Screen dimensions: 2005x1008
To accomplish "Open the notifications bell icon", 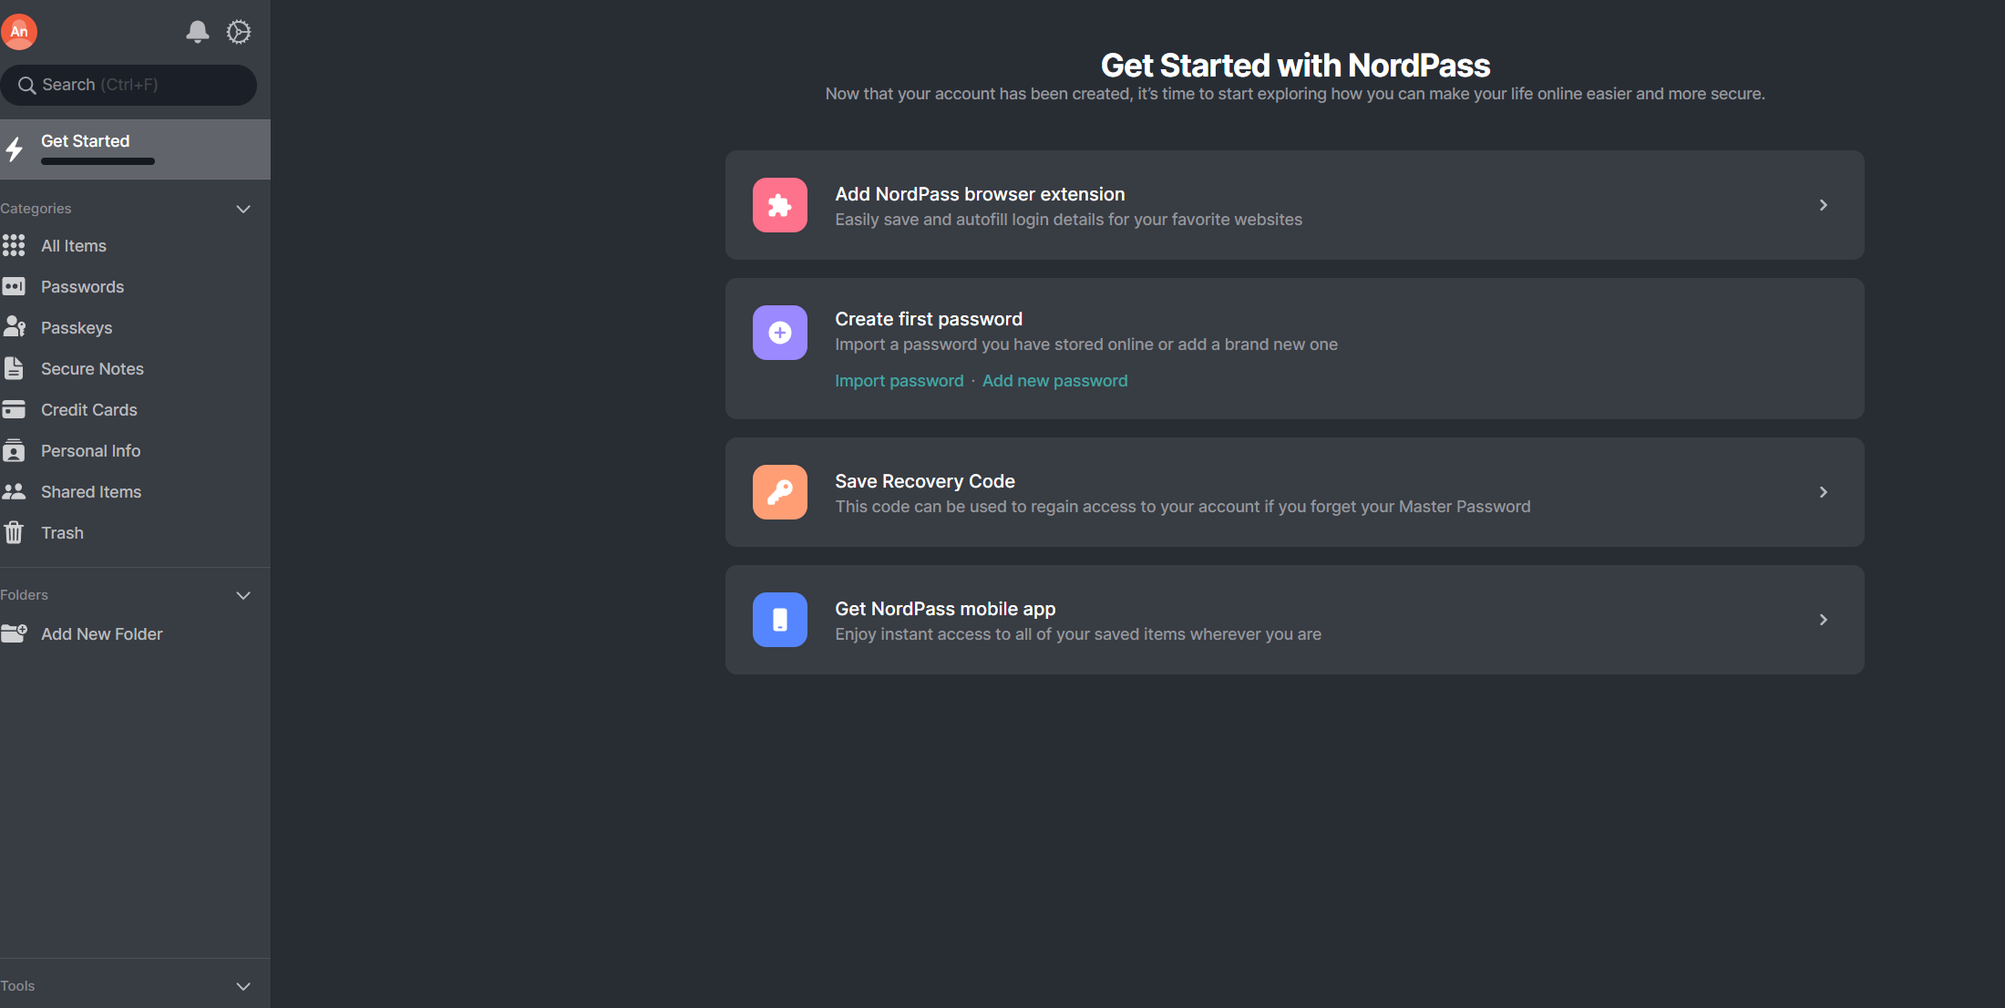I will coord(198,32).
